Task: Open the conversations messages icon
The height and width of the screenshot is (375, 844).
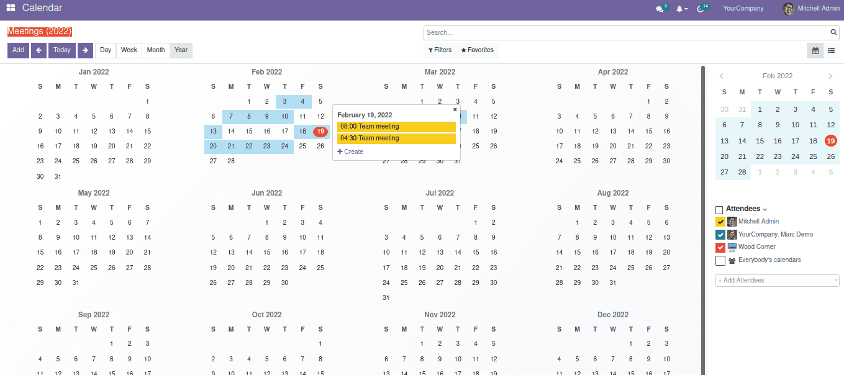Action: 660,9
